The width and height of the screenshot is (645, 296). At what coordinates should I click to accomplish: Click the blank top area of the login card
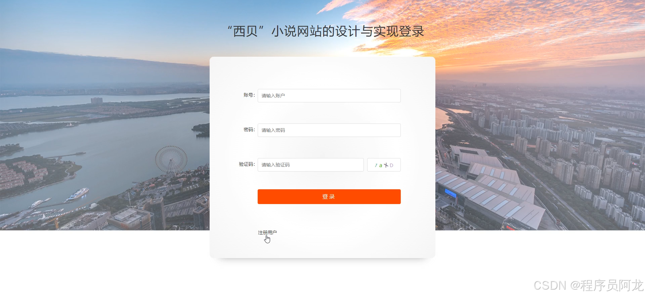[x=322, y=72]
